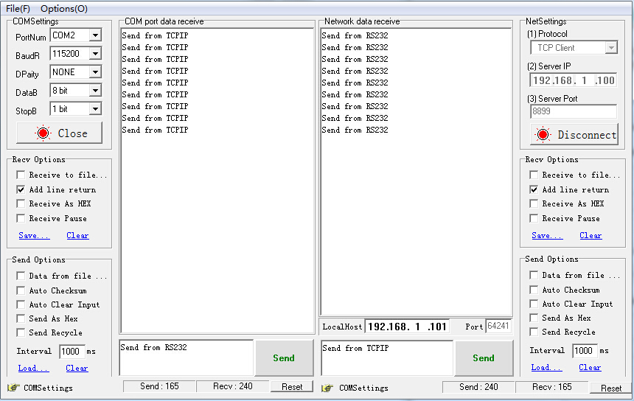Viewport: 634px width, 401px height.
Task: Enable network Receive As HEX checkbox
Action: pyautogui.click(x=534, y=203)
